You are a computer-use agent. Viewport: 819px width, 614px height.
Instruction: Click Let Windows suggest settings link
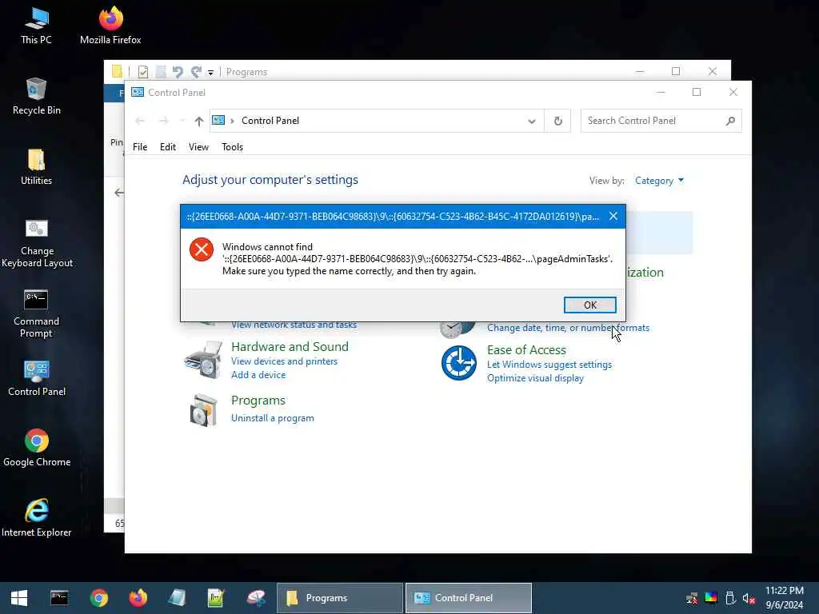(549, 365)
